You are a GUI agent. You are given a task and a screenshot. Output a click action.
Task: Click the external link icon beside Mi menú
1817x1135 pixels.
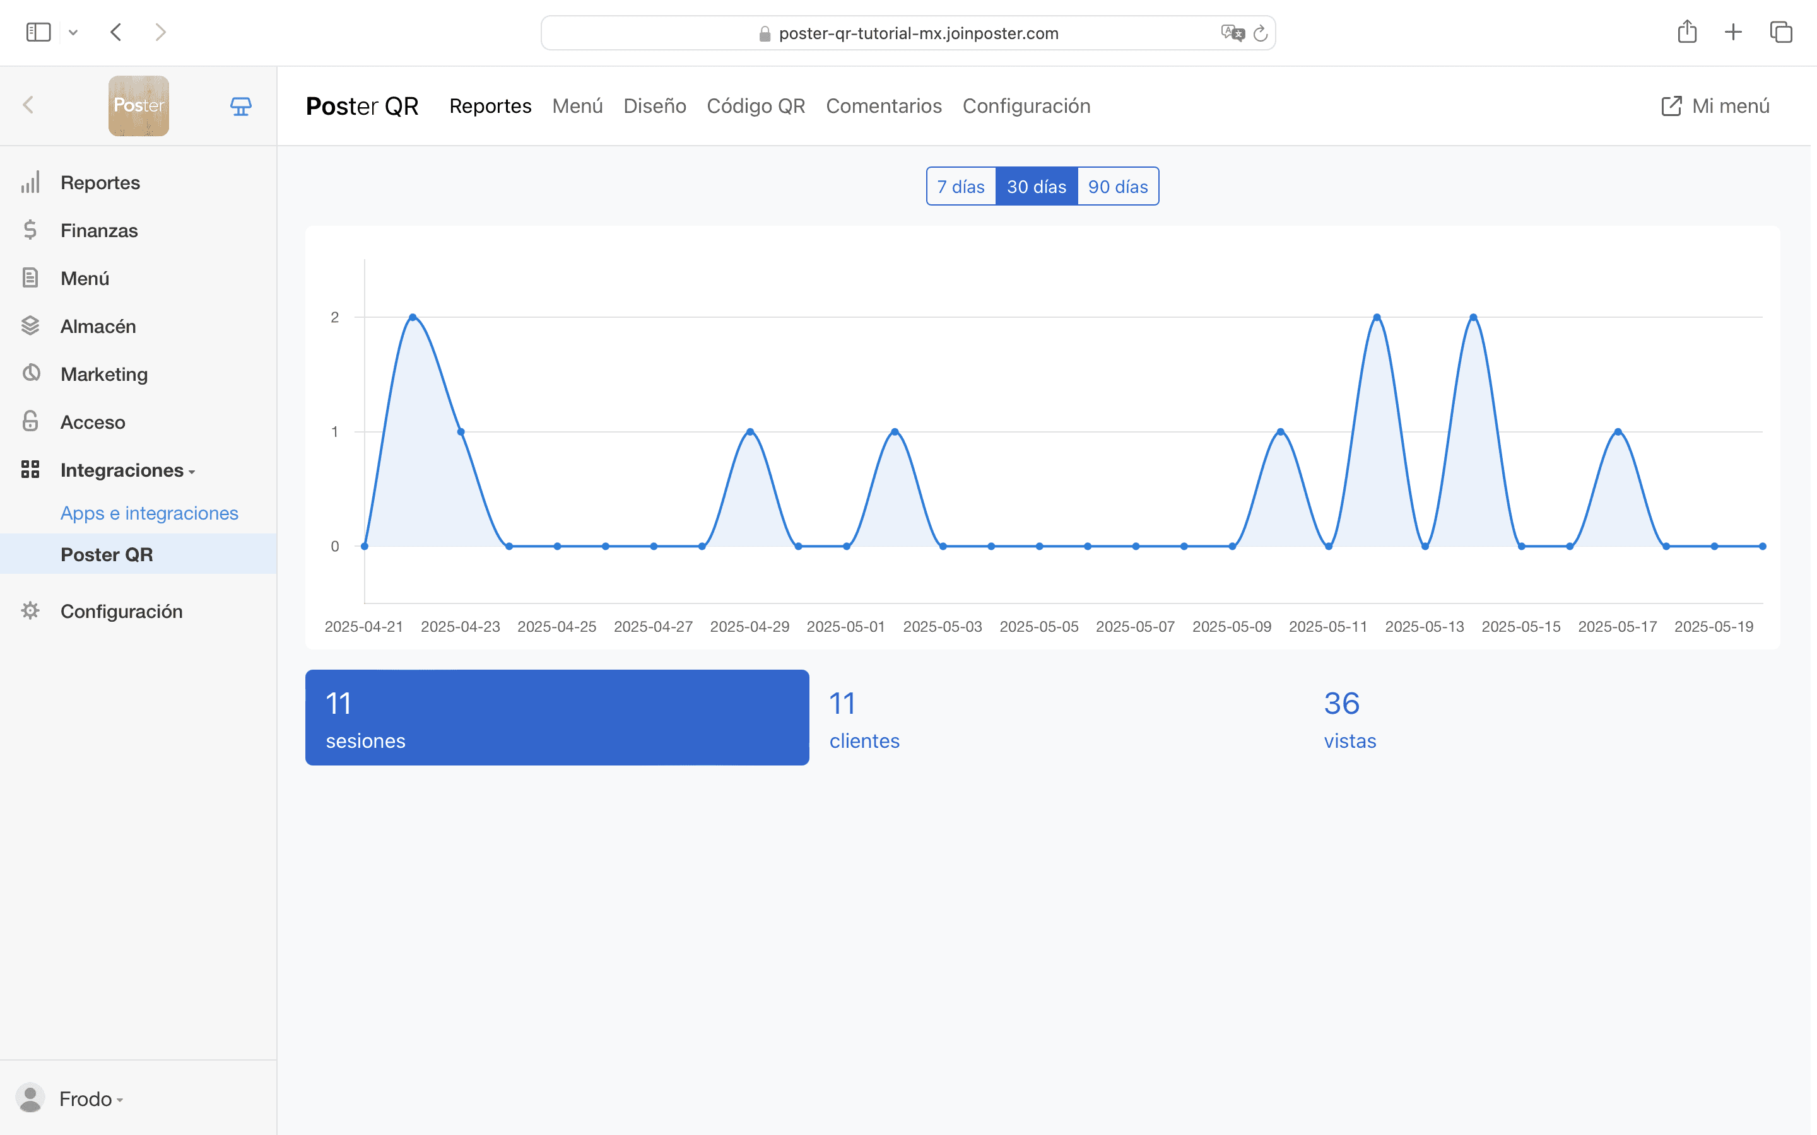pos(1671,106)
